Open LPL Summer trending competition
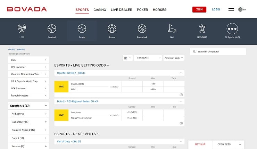Image resolution: width=257 pixels, height=149 pixels. pos(28,67)
